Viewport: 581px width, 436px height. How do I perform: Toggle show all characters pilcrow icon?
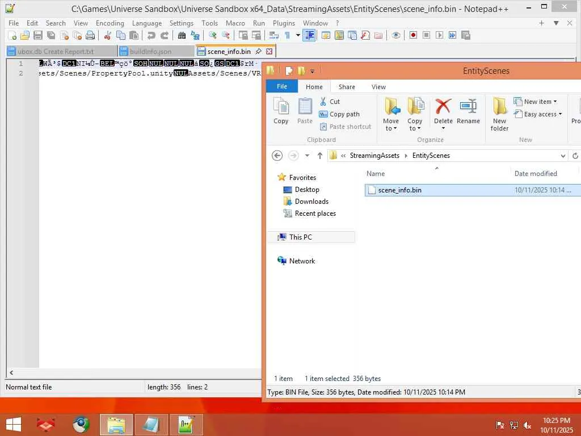click(287, 35)
